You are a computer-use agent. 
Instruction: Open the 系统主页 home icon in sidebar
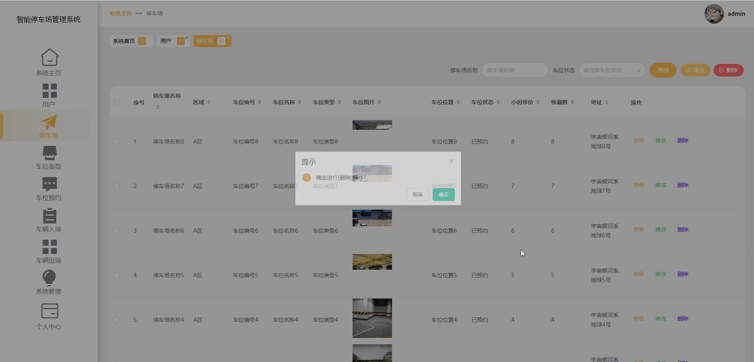[49, 58]
